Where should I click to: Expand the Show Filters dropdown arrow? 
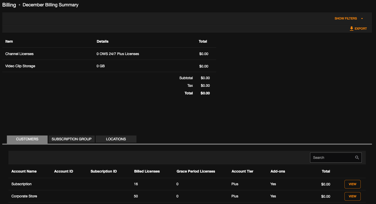[x=362, y=19]
